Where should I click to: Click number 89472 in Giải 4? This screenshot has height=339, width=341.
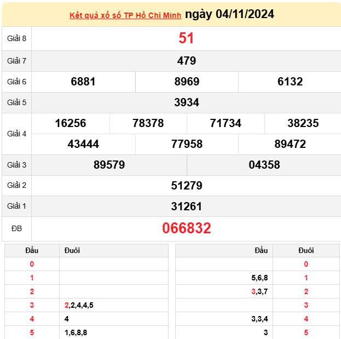point(290,144)
